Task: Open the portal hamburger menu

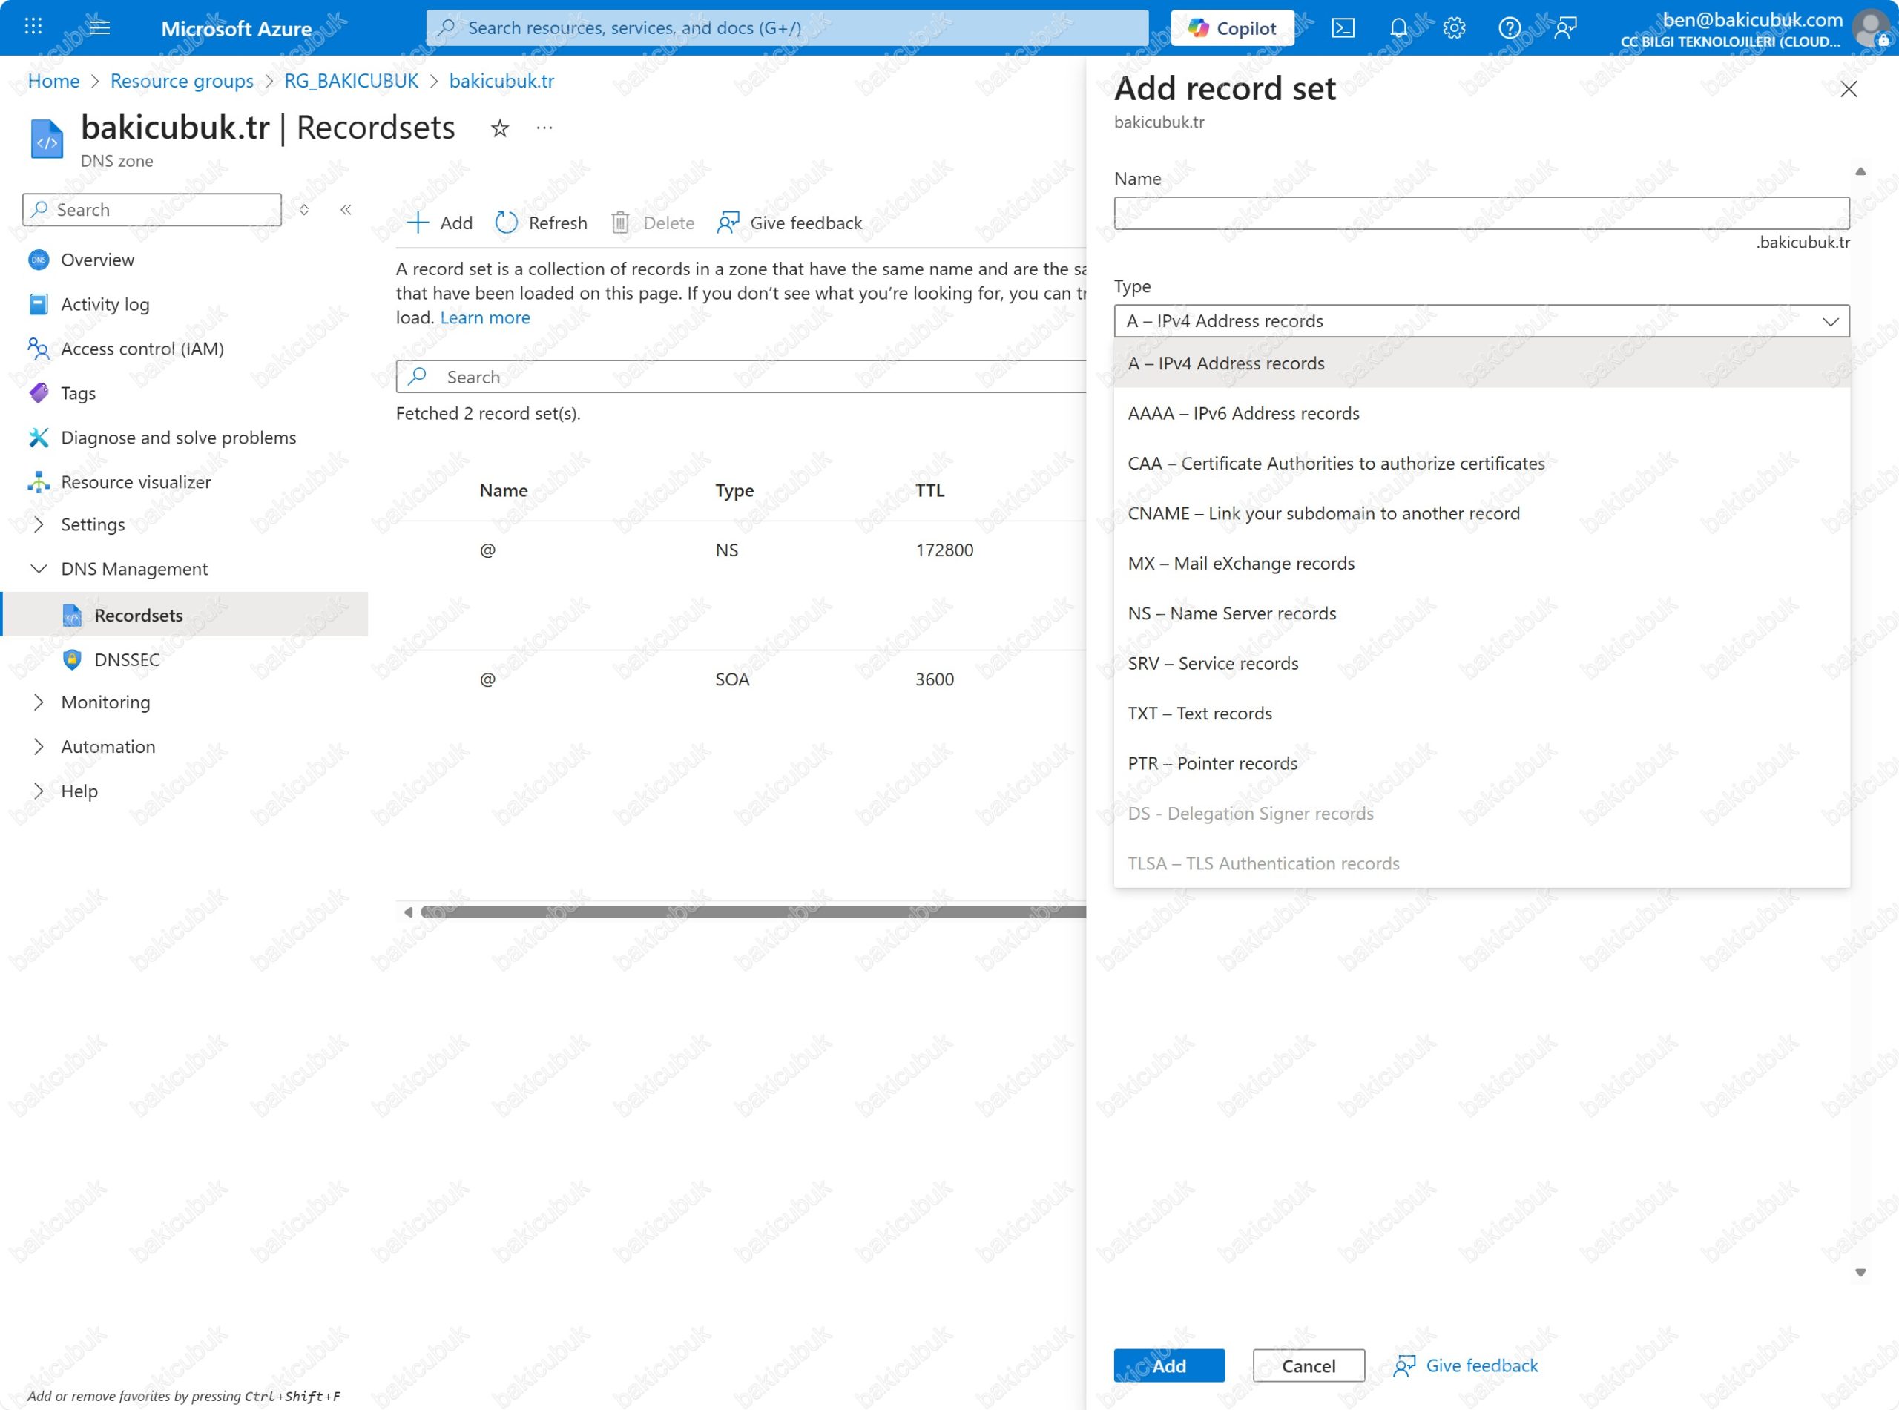Action: pyautogui.click(x=100, y=27)
